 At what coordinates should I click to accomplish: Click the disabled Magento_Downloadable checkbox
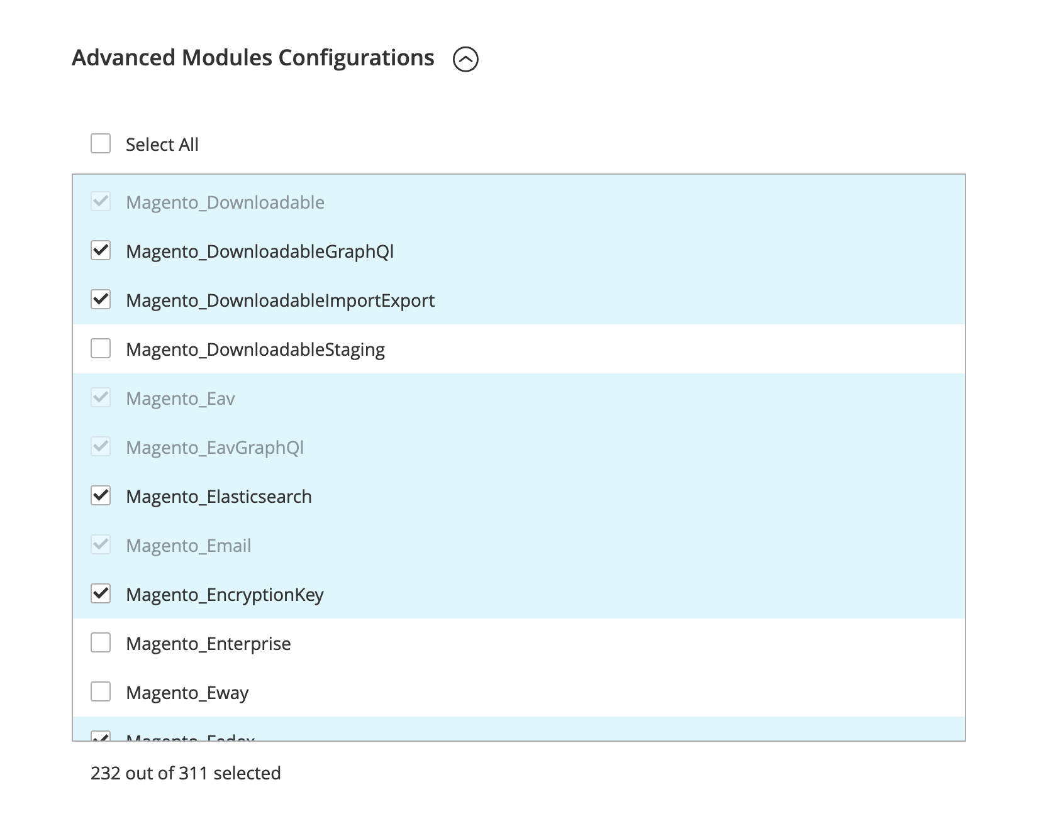pos(101,201)
